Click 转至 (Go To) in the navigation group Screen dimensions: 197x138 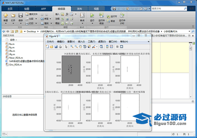(44, 19)
